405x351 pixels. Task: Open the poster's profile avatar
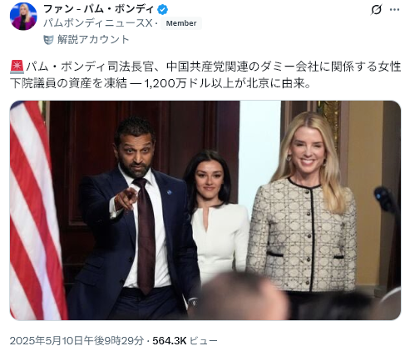pyautogui.click(x=23, y=17)
